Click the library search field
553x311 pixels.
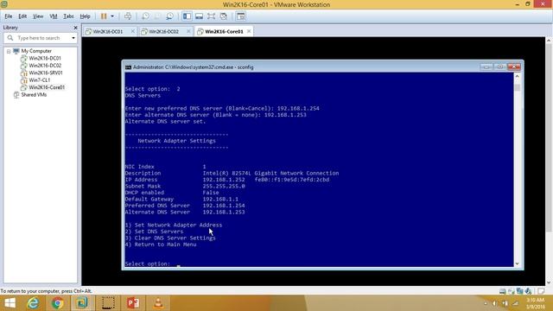41,38
